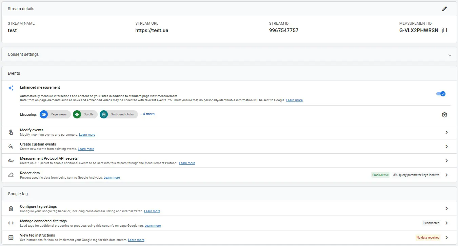This screenshot has height=246, width=458.
Task: Click the stream ID 9967547757
Action: [284, 30]
